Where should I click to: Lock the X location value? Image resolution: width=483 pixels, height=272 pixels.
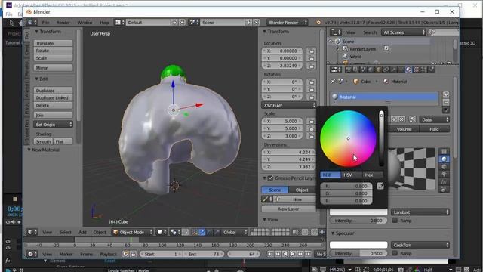pyautogui.click(x=312, y=51)
